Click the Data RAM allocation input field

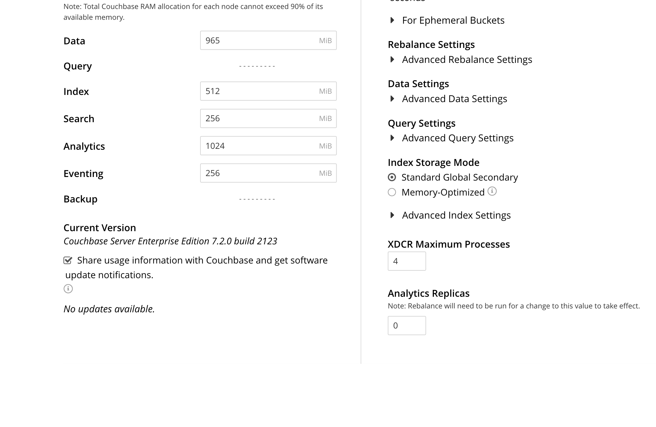point(268,40)
